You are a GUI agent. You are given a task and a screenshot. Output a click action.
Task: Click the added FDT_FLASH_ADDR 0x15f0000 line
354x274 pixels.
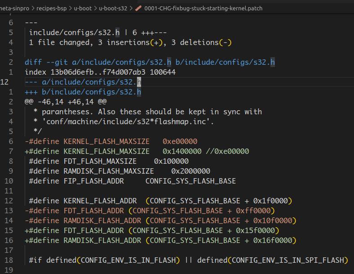[152, 230]
